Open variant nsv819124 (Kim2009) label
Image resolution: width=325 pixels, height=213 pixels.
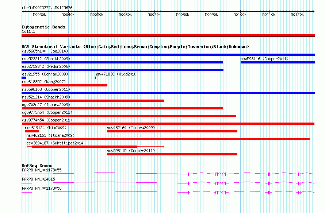pos(46,128)
